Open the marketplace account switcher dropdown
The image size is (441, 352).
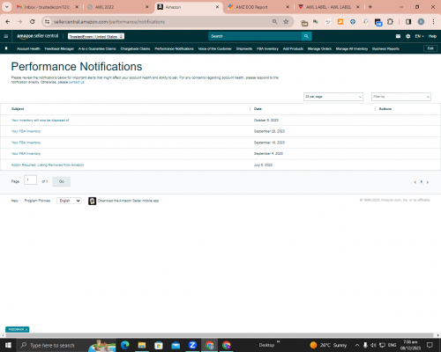[x=96, y=36]
